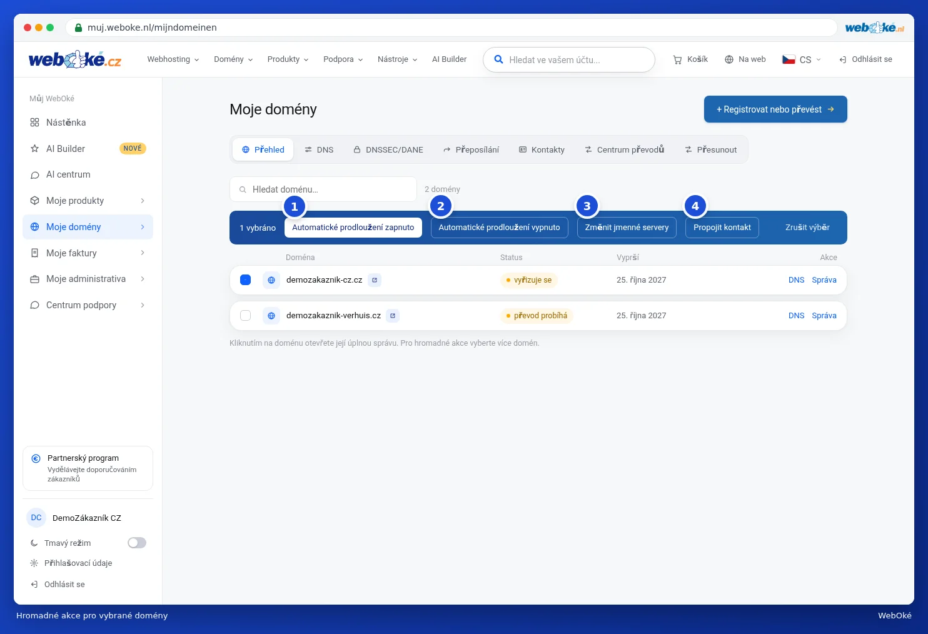Open the Domény dropdown menu
The height and width of the screenshot is (634, 928).
click(x=233, y=59)
